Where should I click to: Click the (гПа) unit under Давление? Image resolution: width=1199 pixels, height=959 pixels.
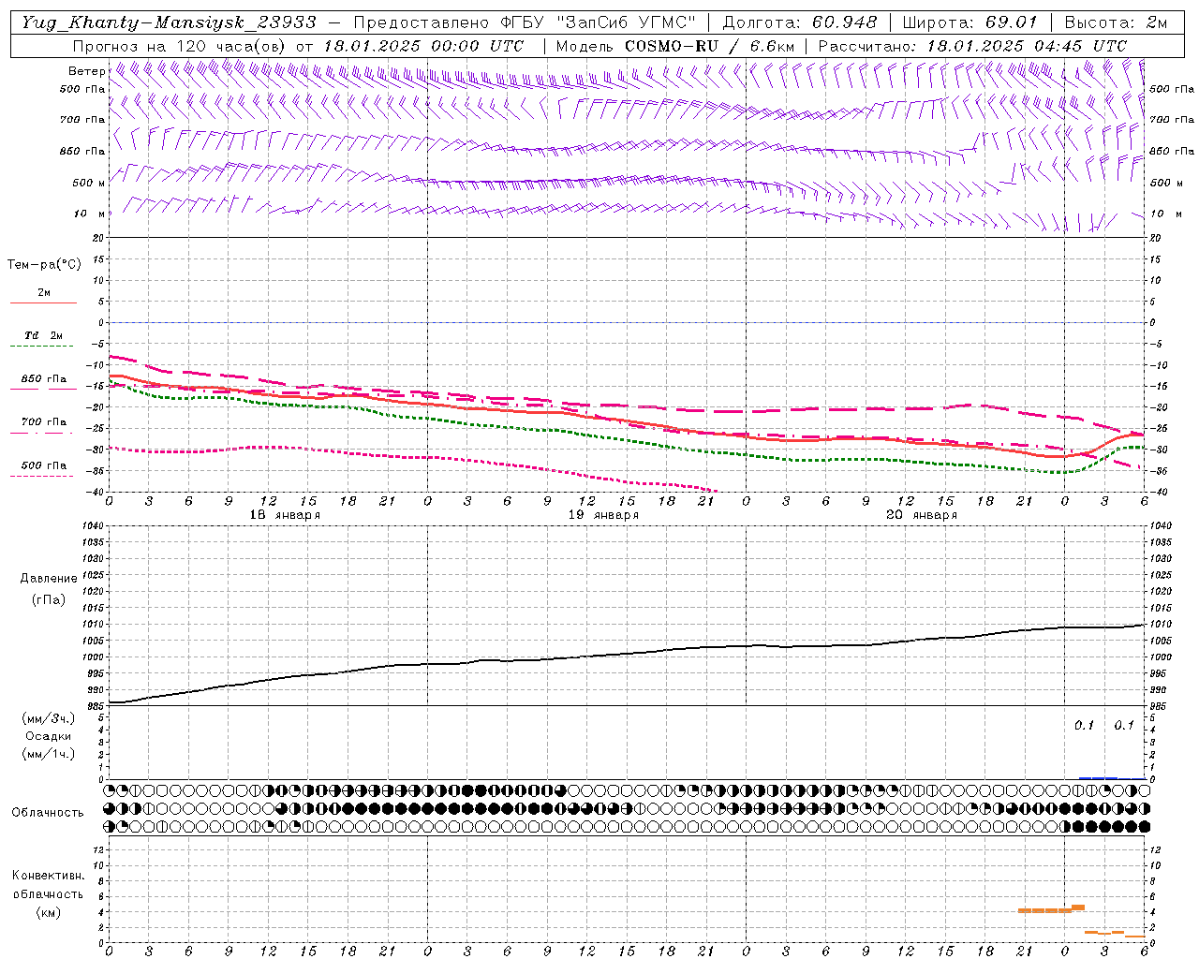(x=49, y=600)
